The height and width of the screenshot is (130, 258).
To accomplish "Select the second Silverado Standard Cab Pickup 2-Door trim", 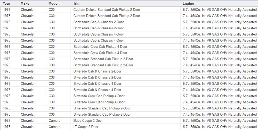I will 102,114.
